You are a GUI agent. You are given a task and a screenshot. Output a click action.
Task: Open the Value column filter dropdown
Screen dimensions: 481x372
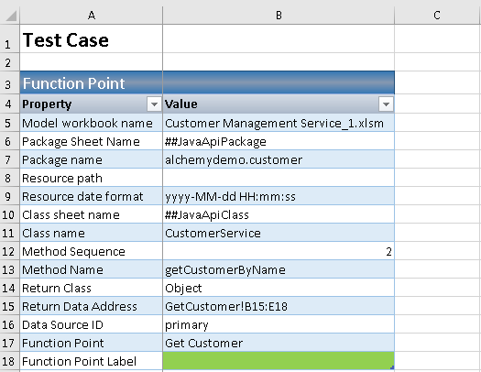386,104
